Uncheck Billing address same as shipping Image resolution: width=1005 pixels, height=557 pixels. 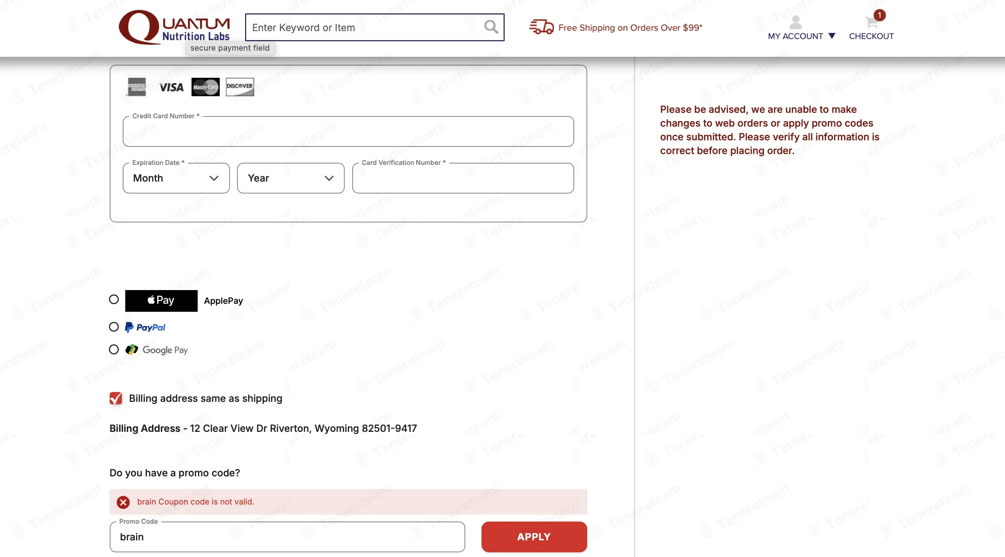pyautogui.click(x=115, y=398)
